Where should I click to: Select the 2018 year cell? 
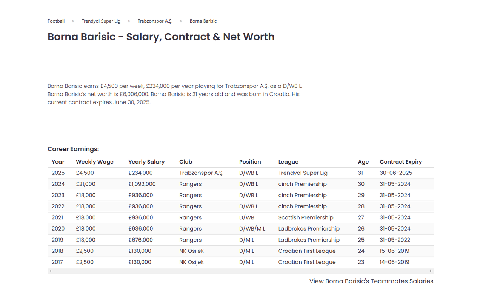coord(58,251)
